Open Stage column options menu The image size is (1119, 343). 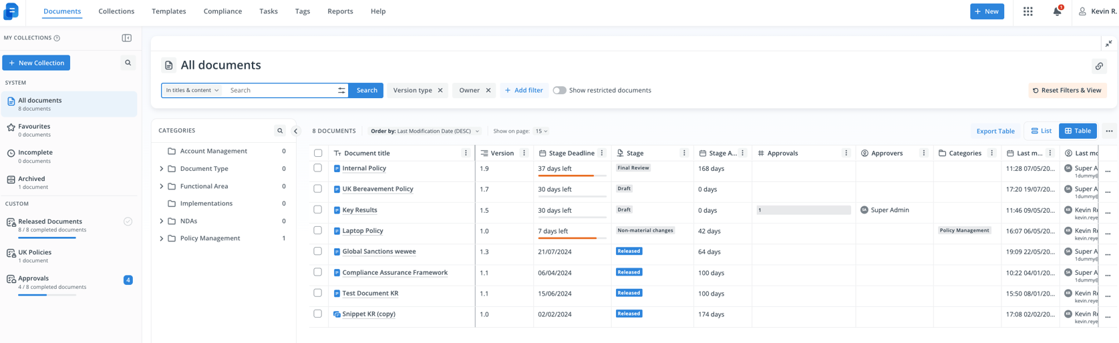pyautogui.click(x=684, y=153)
